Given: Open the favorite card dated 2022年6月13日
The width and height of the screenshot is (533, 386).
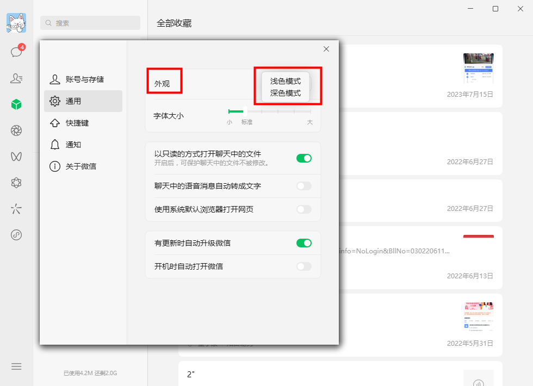Looking at the screenshot, I should 420,258.
